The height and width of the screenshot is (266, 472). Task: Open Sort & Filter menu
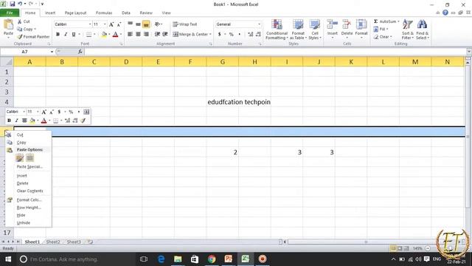tap(408, 30)
